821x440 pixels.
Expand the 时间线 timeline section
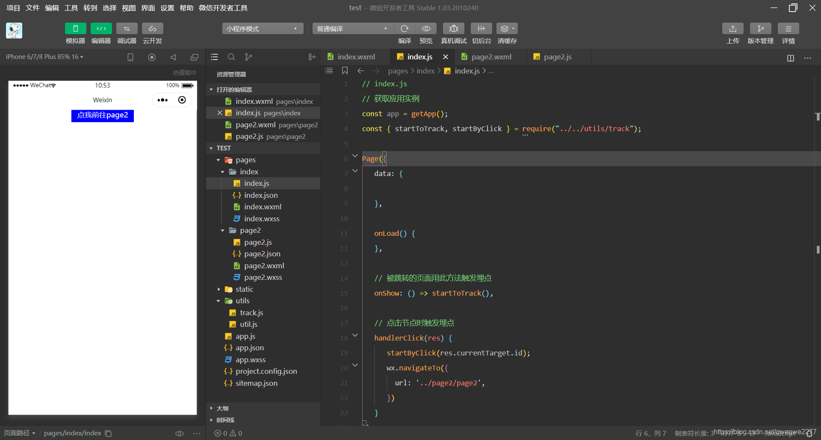pyautogui.click(x=263, y=420)
